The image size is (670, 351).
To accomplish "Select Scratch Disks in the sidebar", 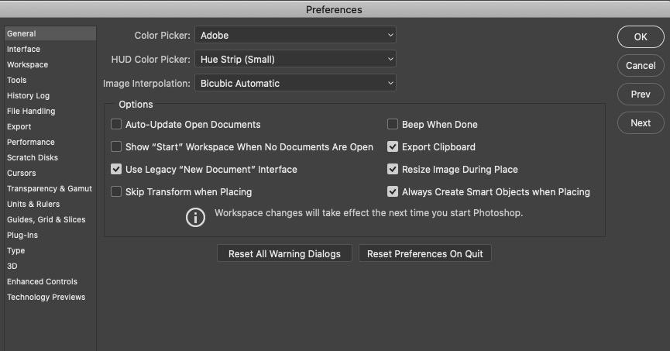I will click(x=33, y=157).
